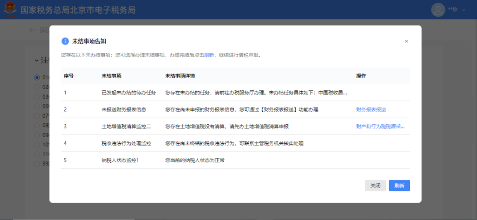This screenshot has height=220, width=477.
Task: Click the blue info icon beside 未结事项告知
Action: tap(65, 41)
